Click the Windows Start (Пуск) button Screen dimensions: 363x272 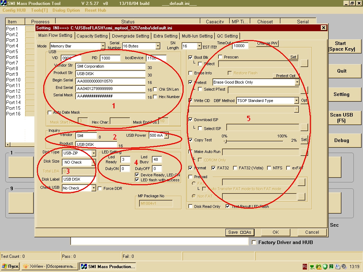pyautogui.click(x=10, y=266)
